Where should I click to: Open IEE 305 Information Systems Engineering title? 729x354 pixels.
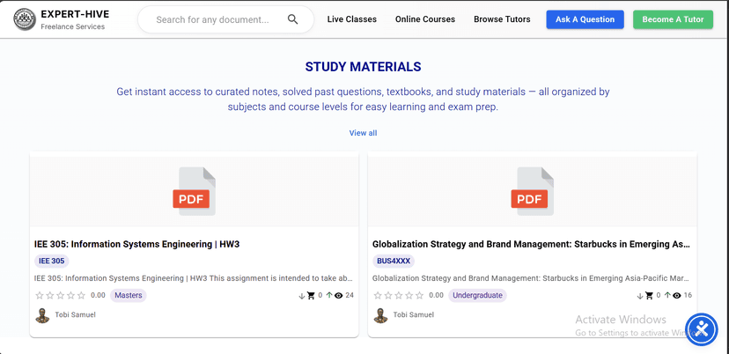click(136, 244)
